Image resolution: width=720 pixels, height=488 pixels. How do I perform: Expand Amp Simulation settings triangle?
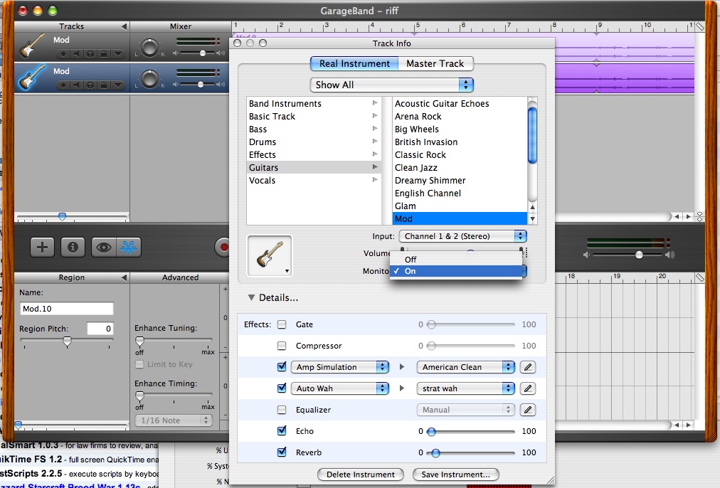pyautogui.click(x=402, y=367)
